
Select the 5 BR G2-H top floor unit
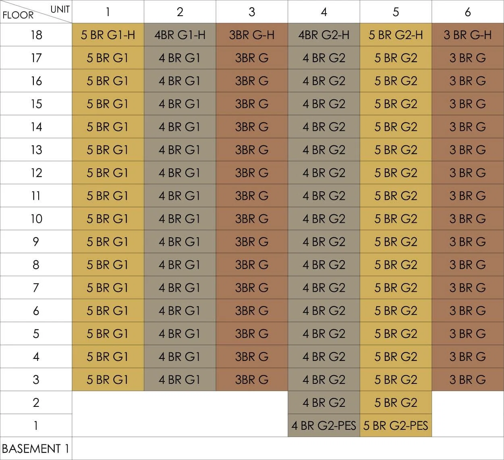point(396,35)
